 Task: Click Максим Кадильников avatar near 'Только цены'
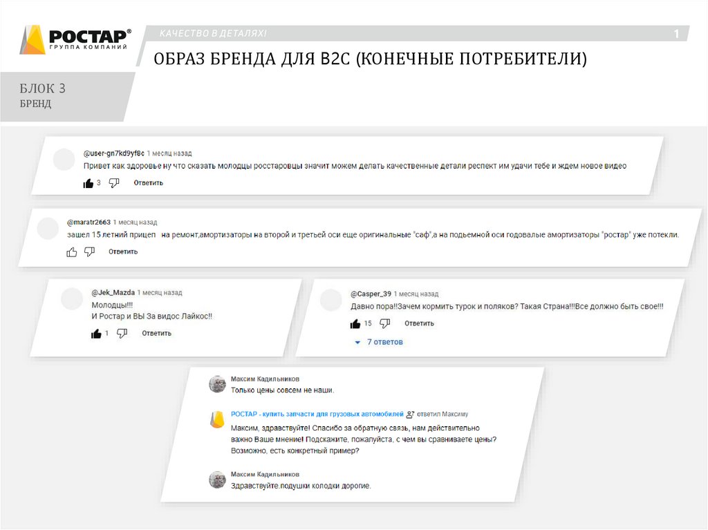tap(217, 385)
